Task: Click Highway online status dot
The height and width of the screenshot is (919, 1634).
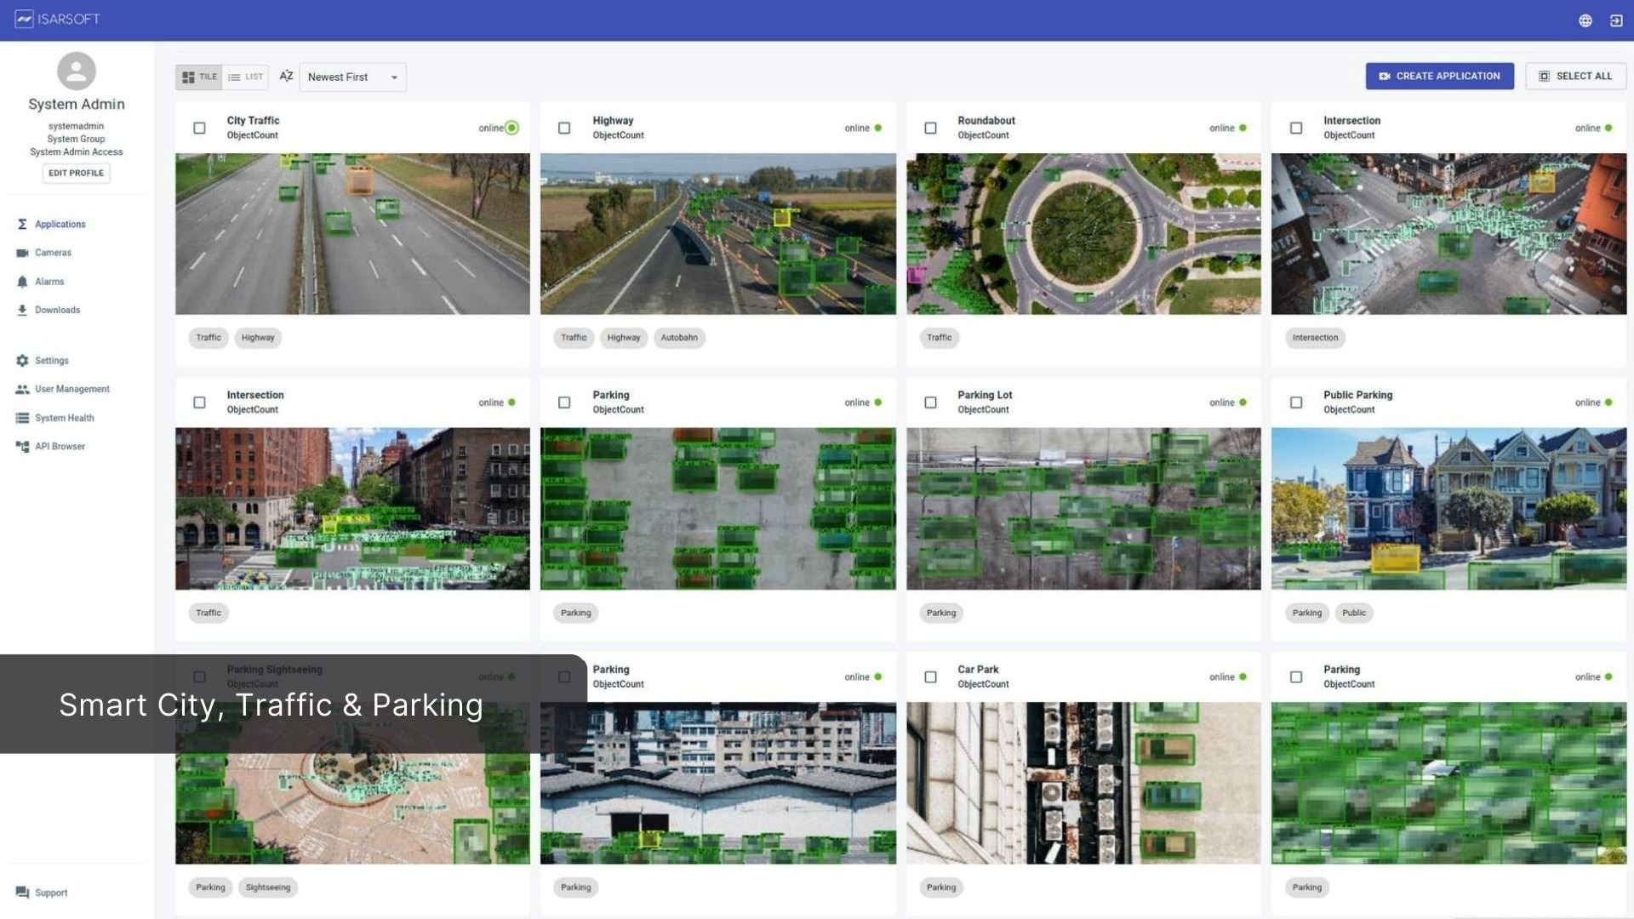Action: click(x=877, y=128)
